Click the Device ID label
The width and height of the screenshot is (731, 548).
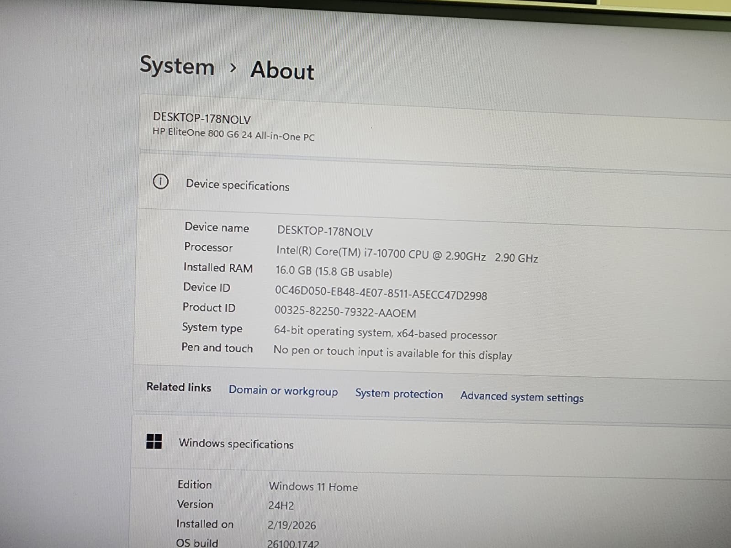click(x=207, y=287)
